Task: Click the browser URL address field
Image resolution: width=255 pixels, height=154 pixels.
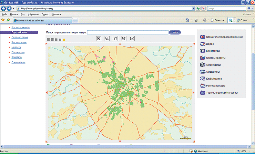Action: tap(104, 9)
